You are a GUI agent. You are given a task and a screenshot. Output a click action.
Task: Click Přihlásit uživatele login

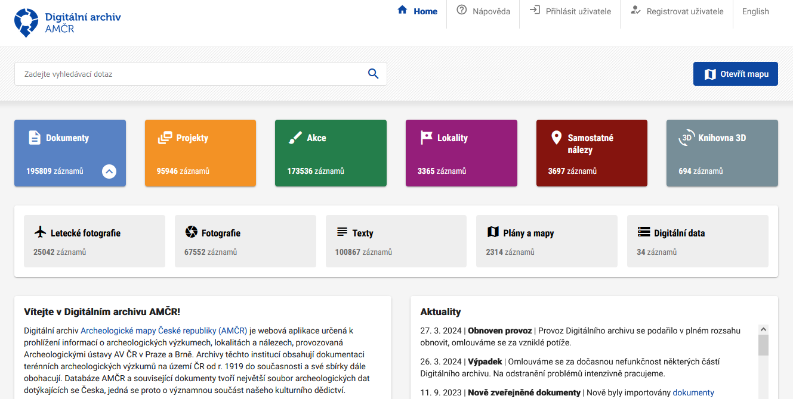(570, 11)
